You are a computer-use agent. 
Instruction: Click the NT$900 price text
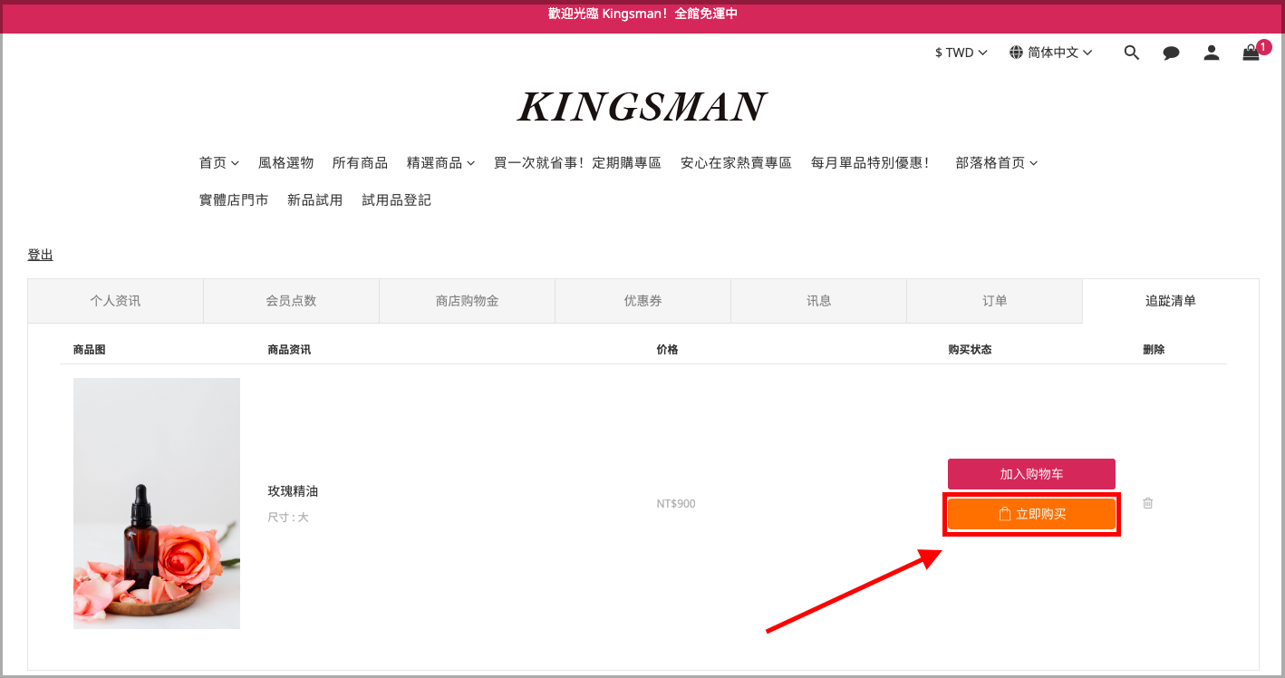676,503
